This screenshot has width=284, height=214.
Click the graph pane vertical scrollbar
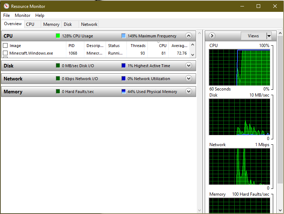pyautogui.click(x=280, y=108)
